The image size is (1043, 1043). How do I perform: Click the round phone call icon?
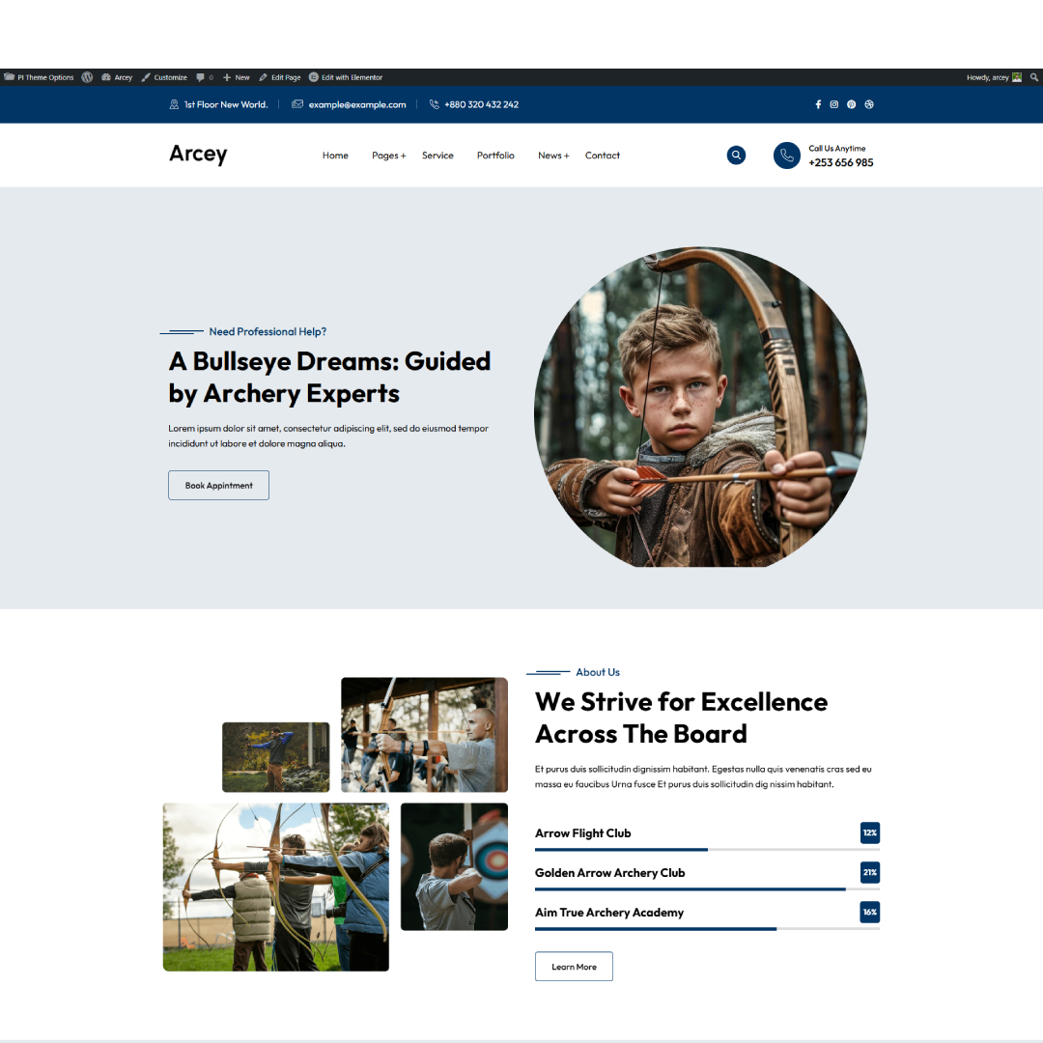tap(787, 155)
